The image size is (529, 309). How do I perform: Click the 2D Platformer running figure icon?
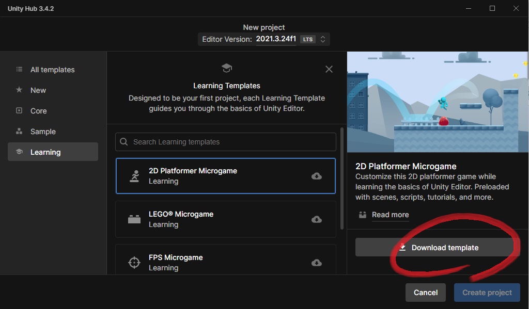tap(134, 176)
